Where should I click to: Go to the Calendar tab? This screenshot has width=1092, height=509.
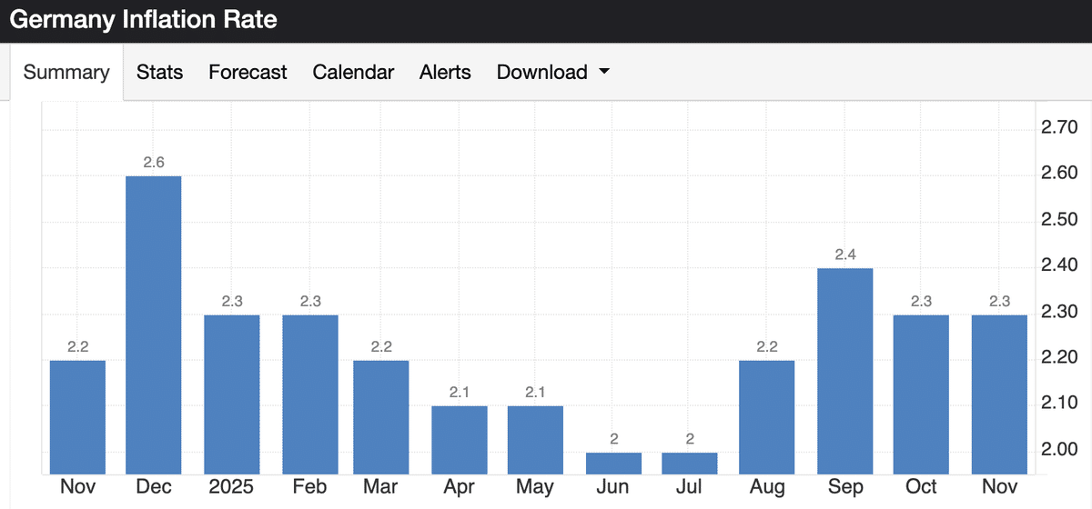click(x=353, y=73)
